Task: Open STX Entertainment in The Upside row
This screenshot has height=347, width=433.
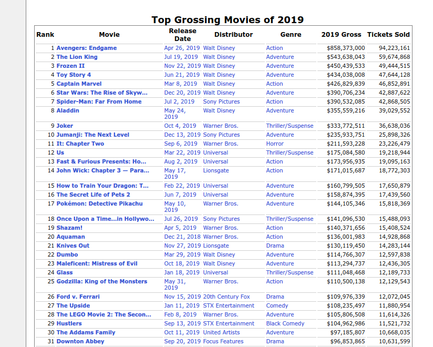Action: 229,305
